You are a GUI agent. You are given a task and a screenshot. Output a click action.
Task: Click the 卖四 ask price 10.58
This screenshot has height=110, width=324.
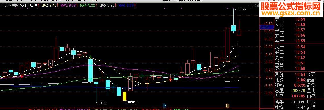pos(300,25)
